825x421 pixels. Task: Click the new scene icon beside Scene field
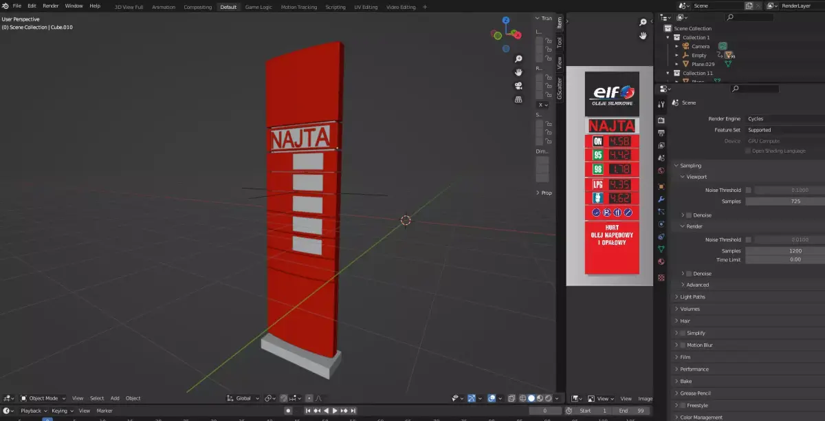pyautogui.click(x=749, y=6)
